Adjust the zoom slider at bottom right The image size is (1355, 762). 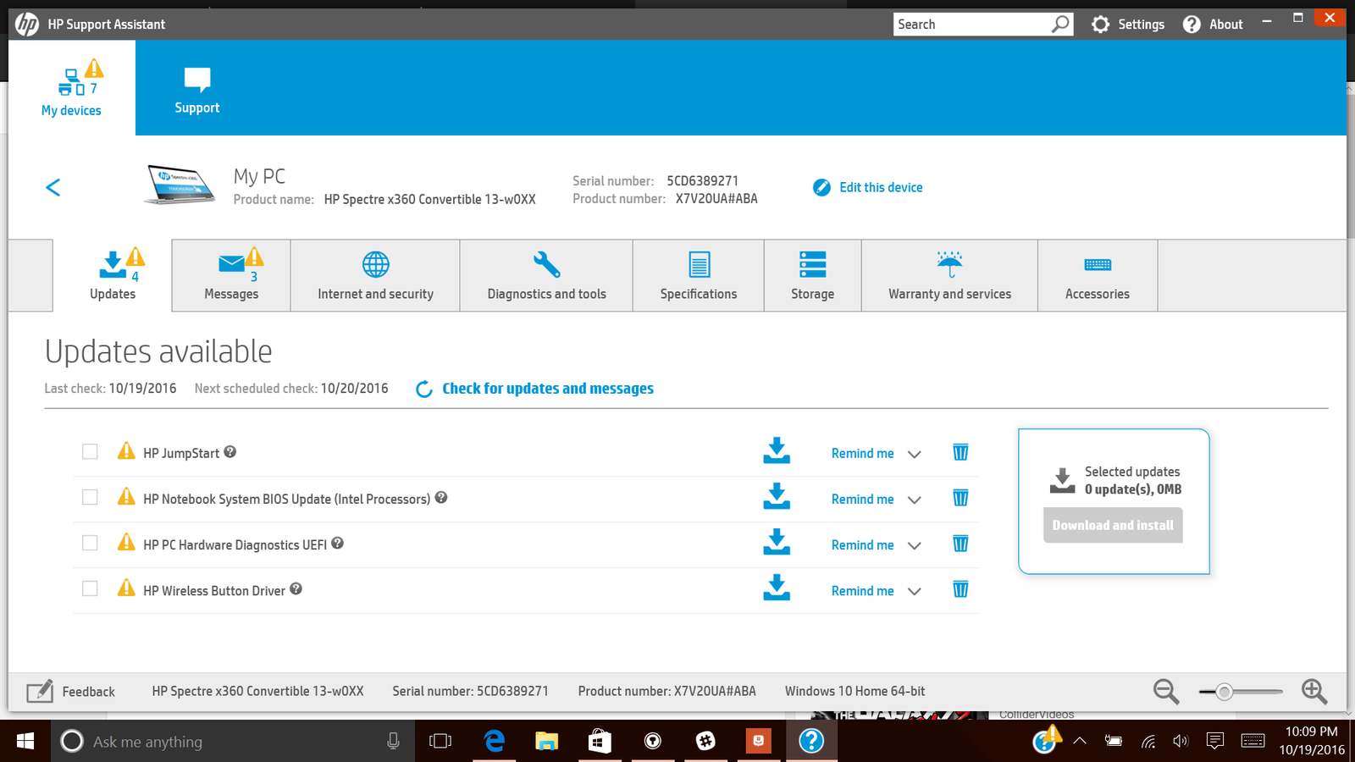click(1225, 692)
